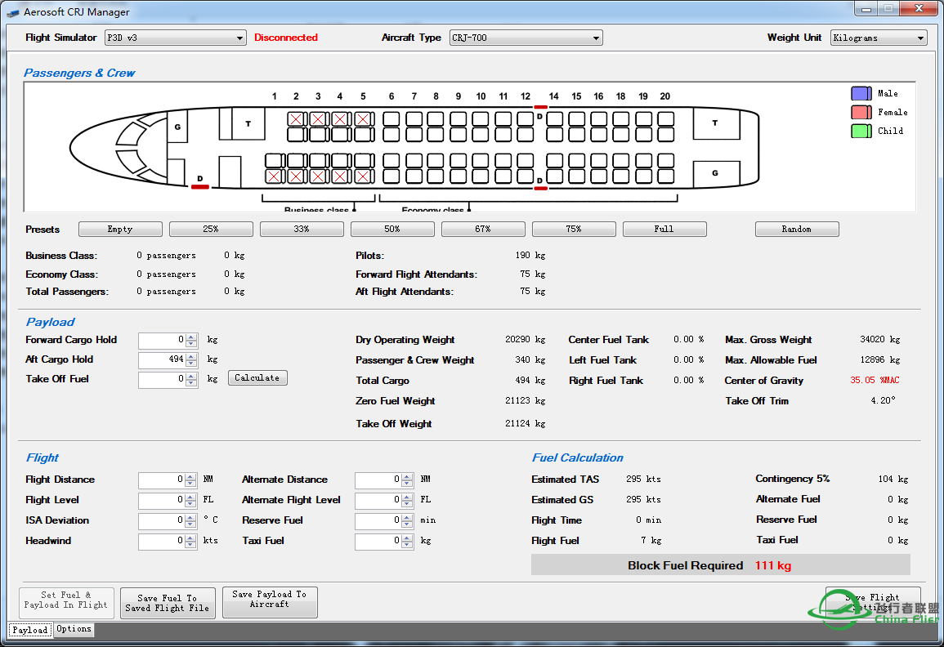Click the Save Flight Settings button
Image resolution: width=944 pixels, height=647 pixels.
tap(872, 602)
